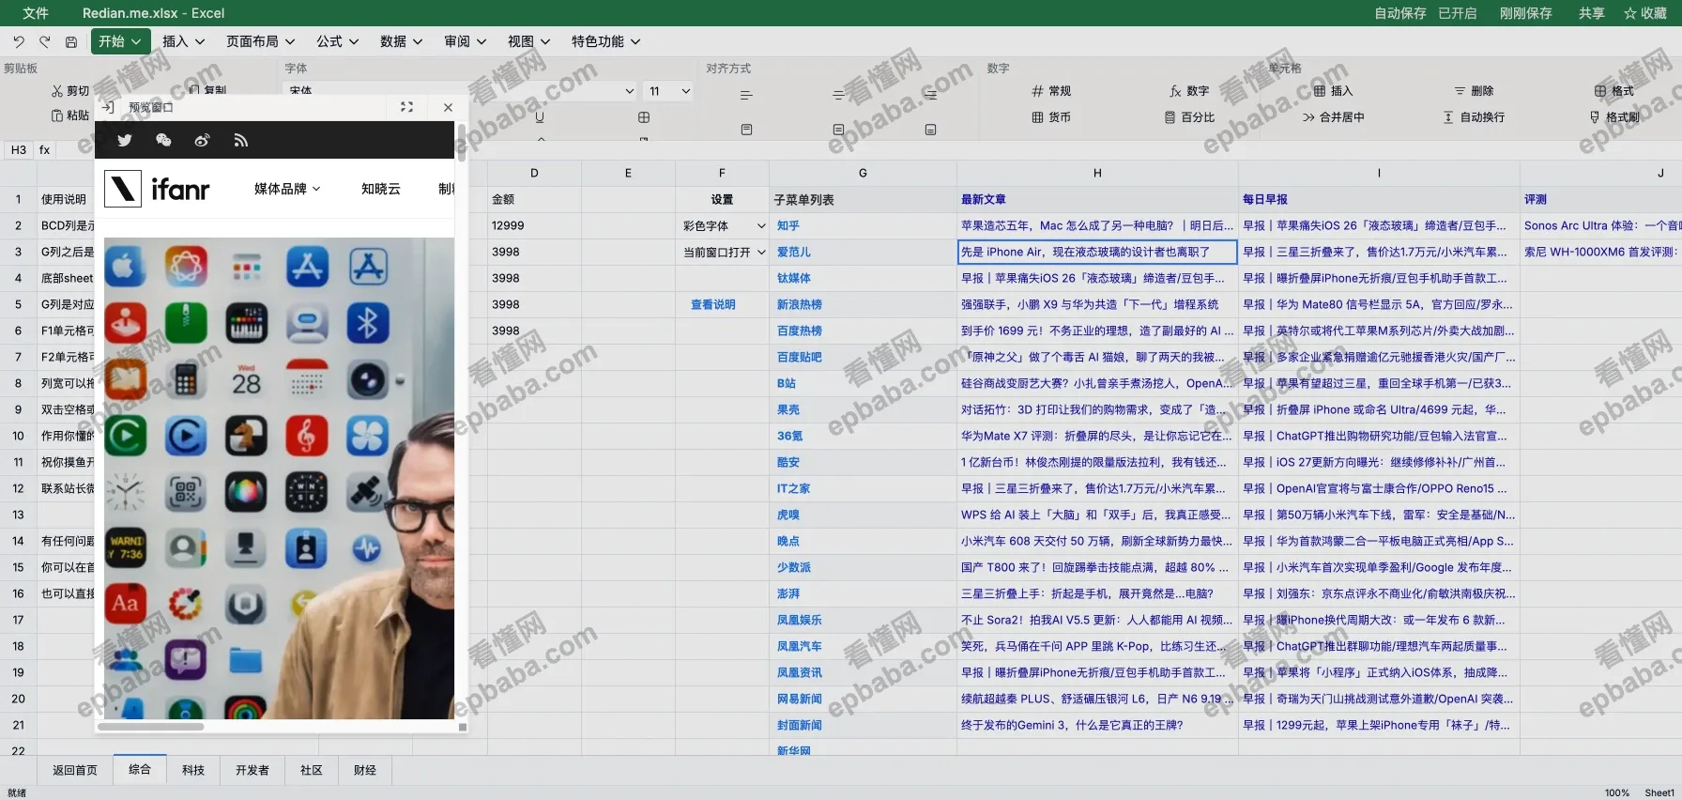Open the 视图 ribbon menu

(528, 41)
